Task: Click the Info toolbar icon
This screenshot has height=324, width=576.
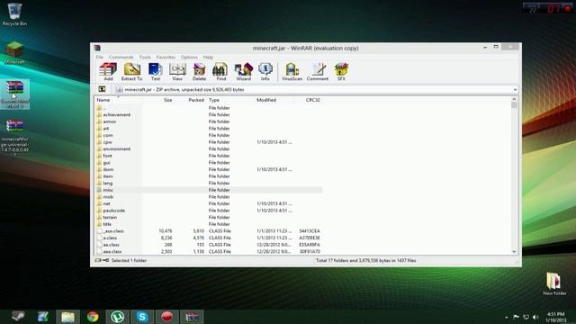Action: (265, 72)
